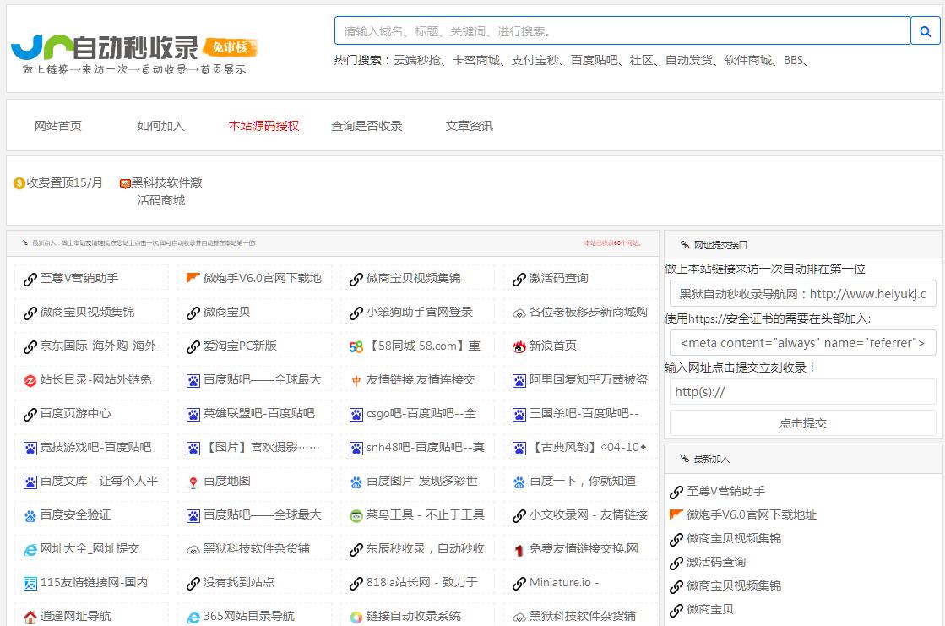This screenshot has width=945, height=626.
Task: Click the magnifier search button
Action: coord(925,31)
